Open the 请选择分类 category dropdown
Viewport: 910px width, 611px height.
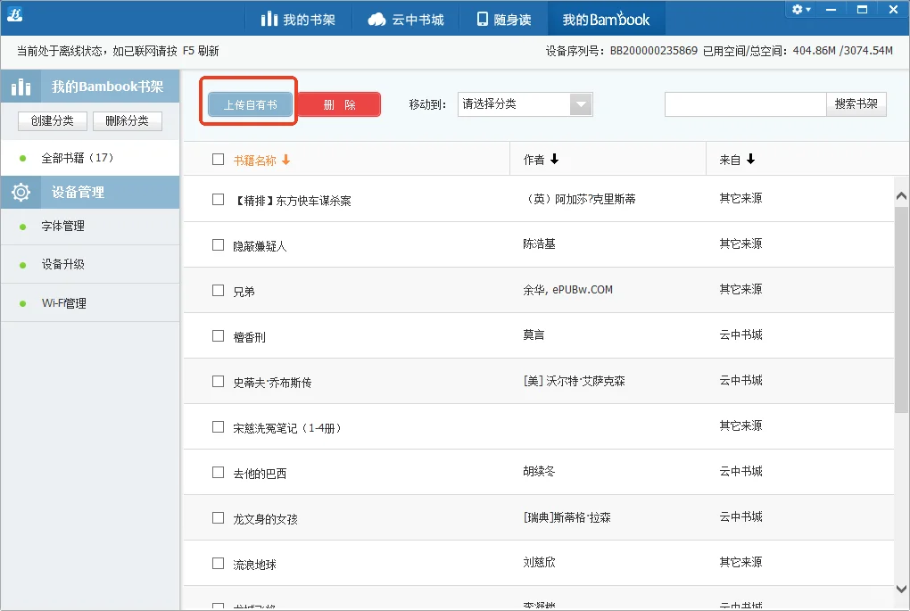tap(525, 104)
